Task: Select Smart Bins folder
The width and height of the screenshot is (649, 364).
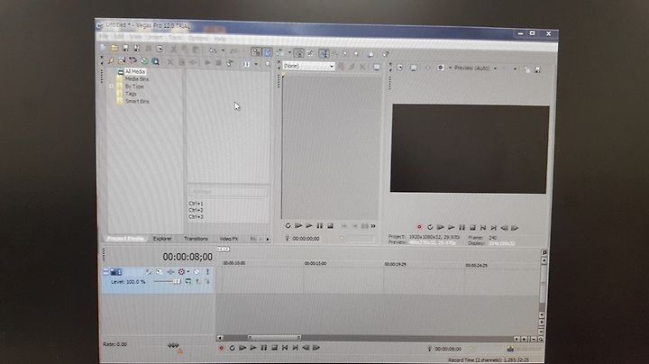Action: (x=137, y=101)
